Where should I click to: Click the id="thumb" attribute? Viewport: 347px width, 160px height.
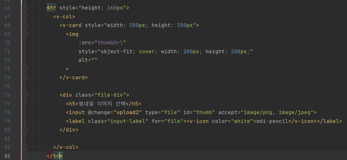coord(199,112)
